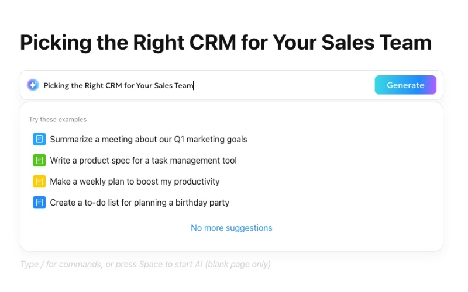Click blue document icon beside birthday party to-do
Image resolution: width=468 pixels, height=292 pixels.
point(39,203)
